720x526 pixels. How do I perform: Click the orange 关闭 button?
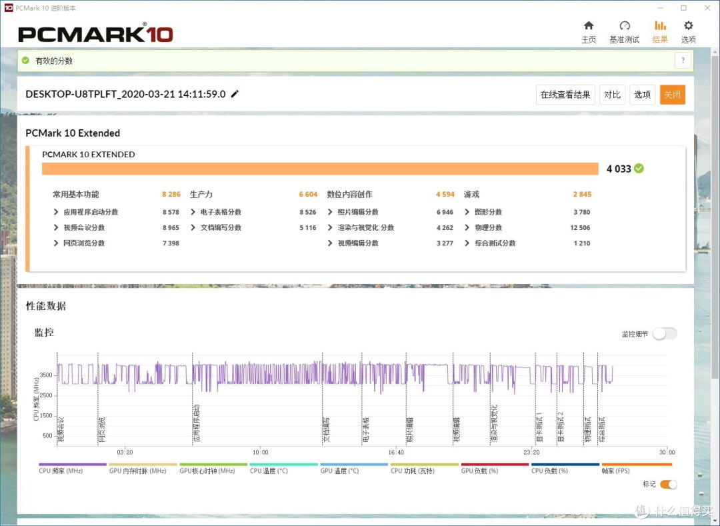click(672, 95)
